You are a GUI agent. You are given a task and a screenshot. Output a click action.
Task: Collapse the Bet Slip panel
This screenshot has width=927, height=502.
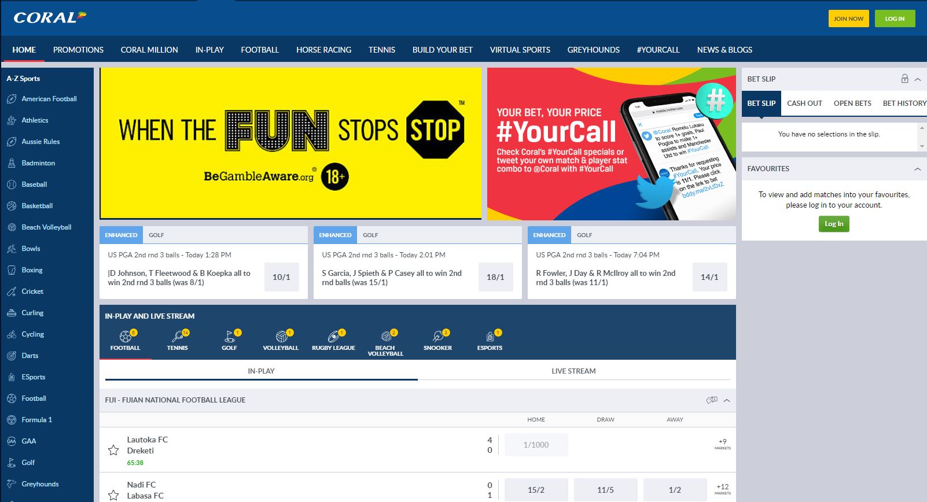[x=918, y=79]
